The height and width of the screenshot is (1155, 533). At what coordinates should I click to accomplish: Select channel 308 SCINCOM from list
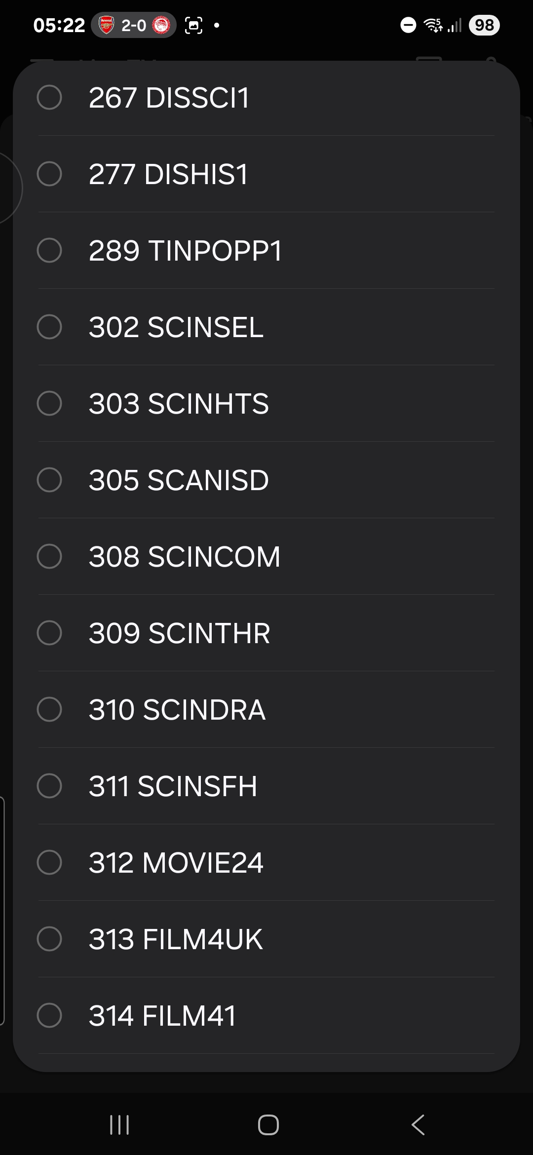point(184,556)
